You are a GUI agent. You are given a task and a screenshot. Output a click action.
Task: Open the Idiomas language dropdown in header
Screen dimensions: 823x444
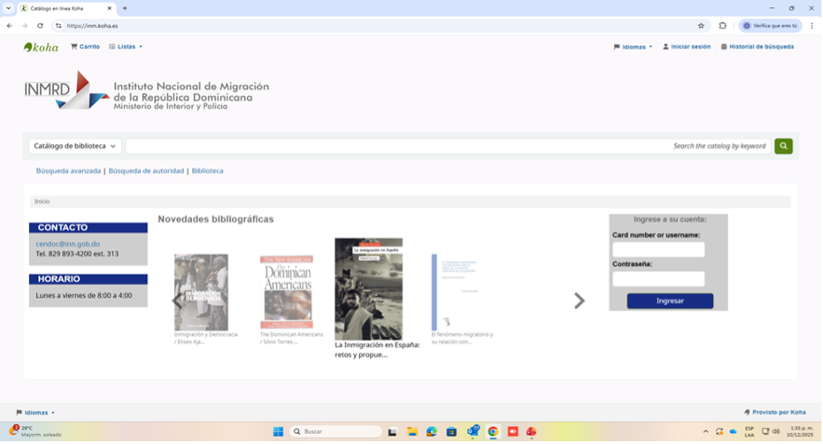(634, 47)
